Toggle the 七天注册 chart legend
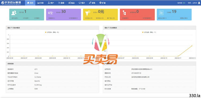The width and height of the screenshot is (201, 98). tap(149, 32)
